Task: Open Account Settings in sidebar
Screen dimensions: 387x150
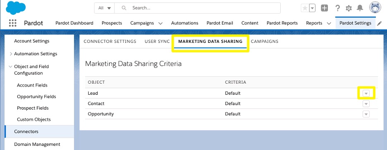Action: click(x=31, y=41)
